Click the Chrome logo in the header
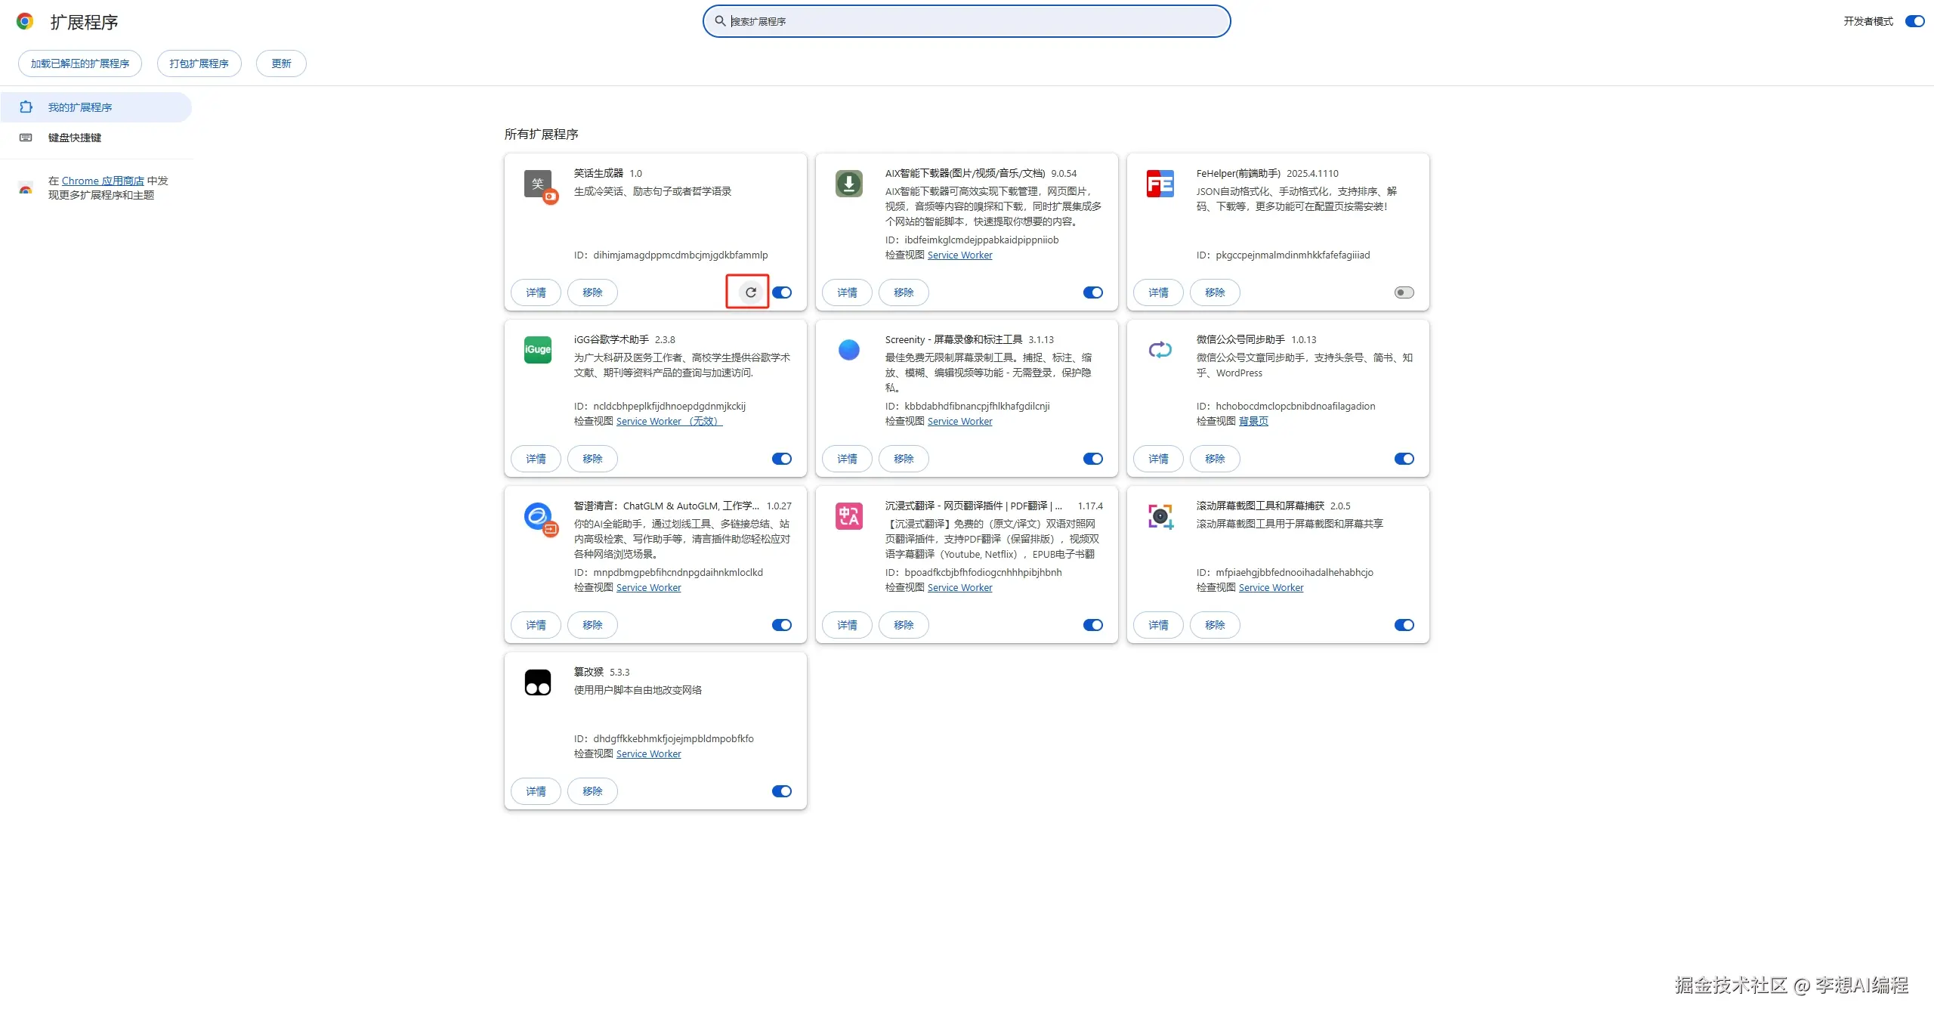The image size is (1934, 1021). point(25,21)
